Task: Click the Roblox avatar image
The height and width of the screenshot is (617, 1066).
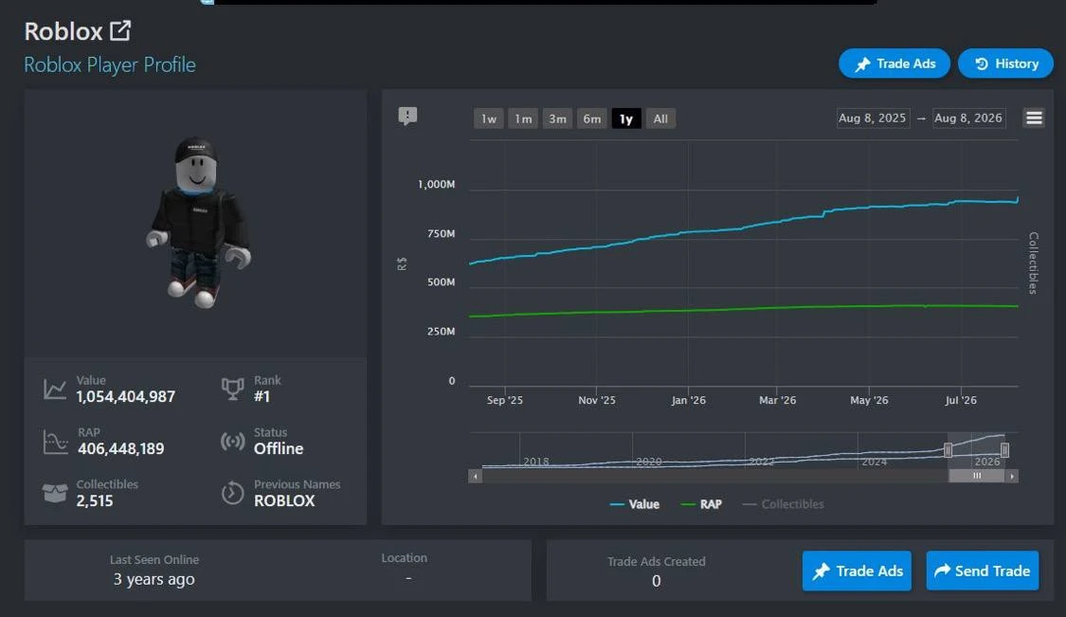Action: click(x=199, y=223)
